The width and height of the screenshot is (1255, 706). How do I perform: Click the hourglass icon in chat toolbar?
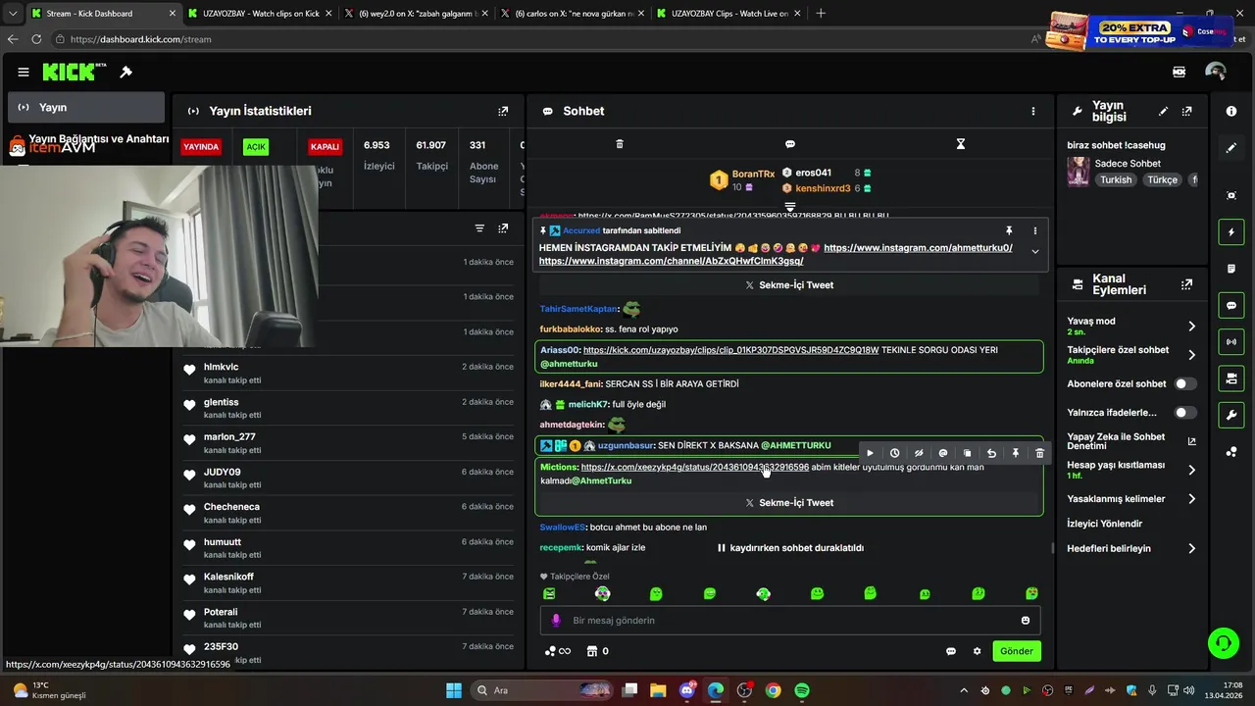[961, 144]
